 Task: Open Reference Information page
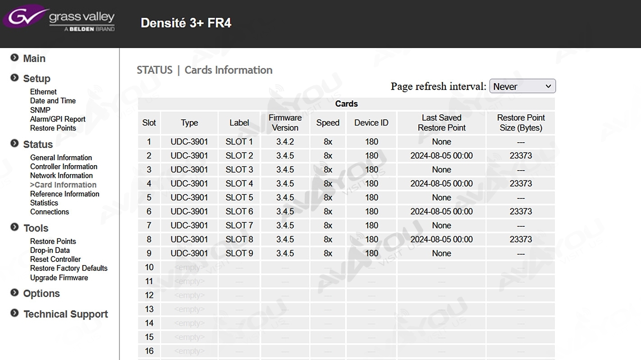point(64,194)
